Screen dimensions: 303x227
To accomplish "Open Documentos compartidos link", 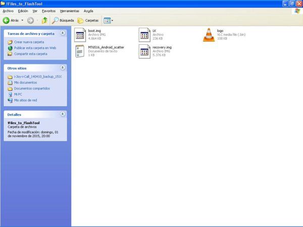I will tap(32, 88).
